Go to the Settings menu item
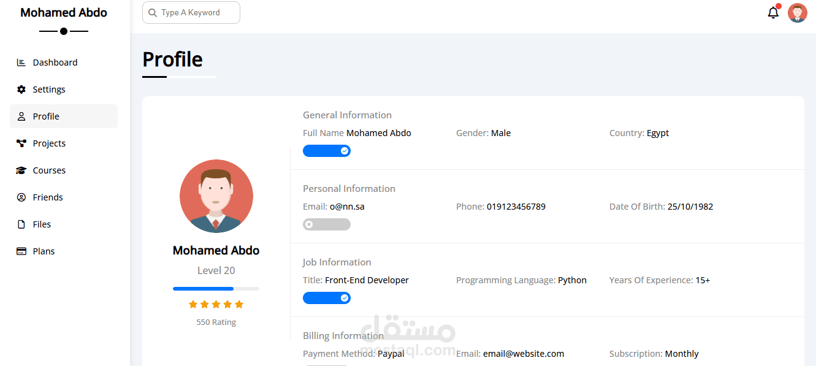The image size is (816, 366). pos(49,90)
